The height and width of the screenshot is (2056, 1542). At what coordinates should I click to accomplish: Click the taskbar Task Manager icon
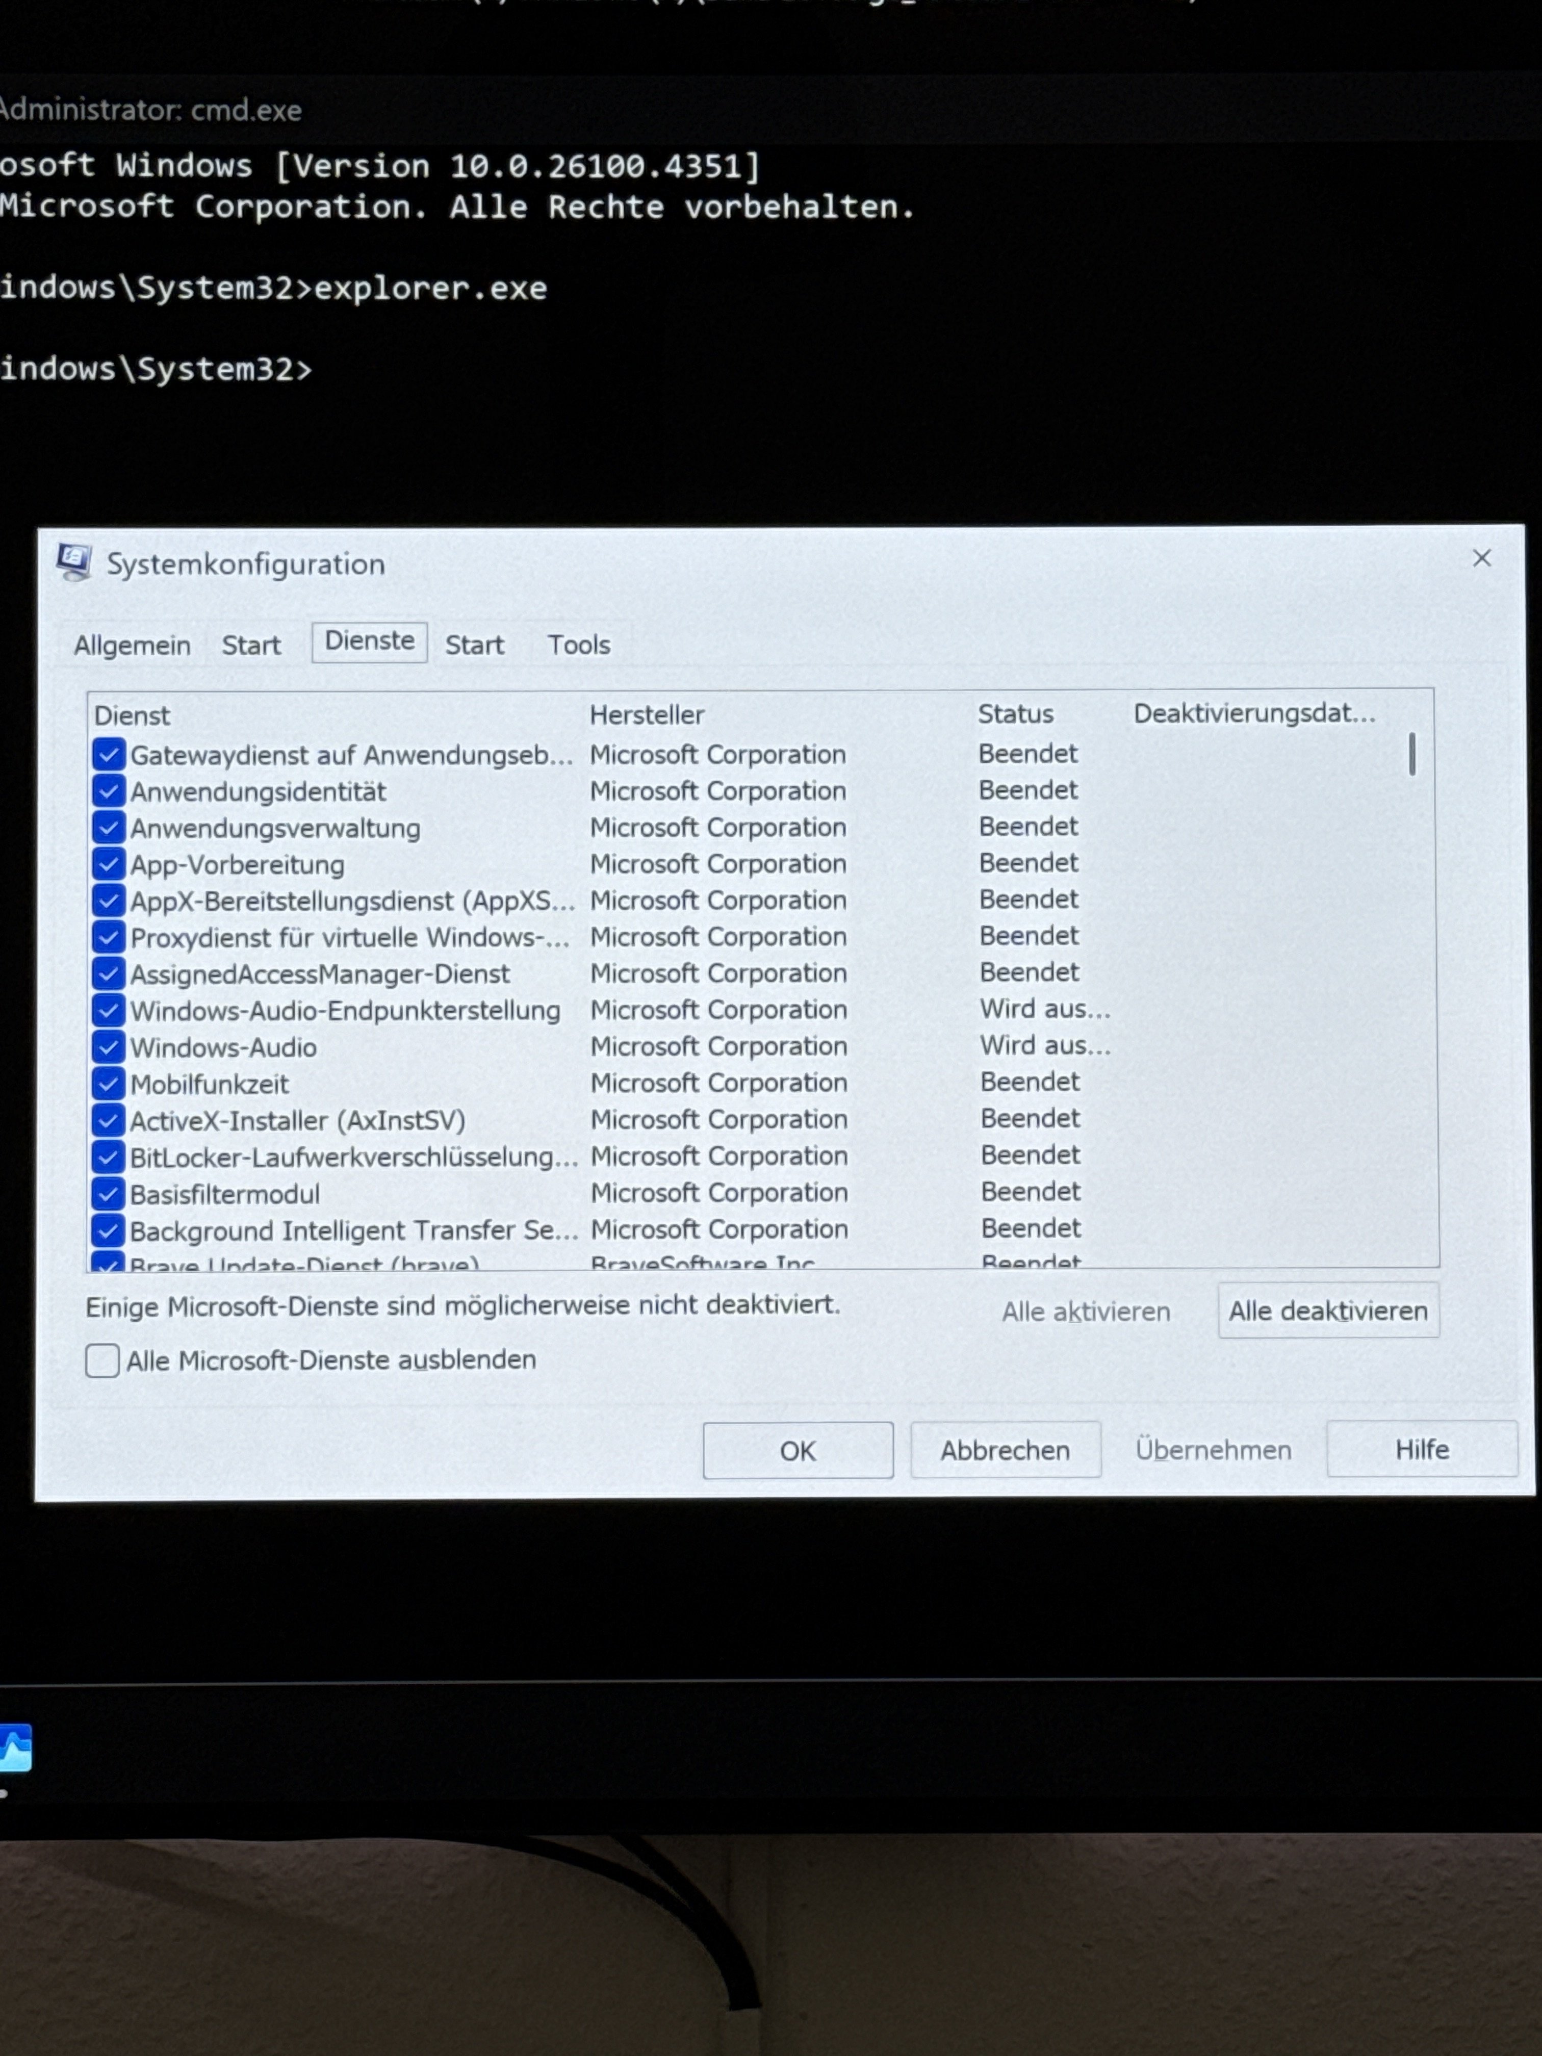(x=15, y=1749)
